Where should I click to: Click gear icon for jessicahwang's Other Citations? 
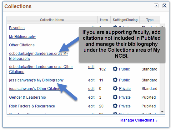tap(115, 88)
